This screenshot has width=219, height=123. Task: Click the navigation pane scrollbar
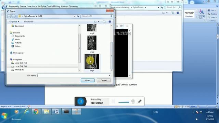pyautogui.click(x=80, y=48)
